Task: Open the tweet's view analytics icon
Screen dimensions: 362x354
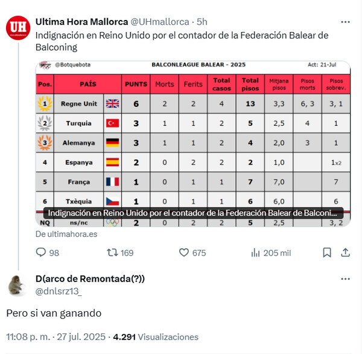Action: click(x=255, y=253)
